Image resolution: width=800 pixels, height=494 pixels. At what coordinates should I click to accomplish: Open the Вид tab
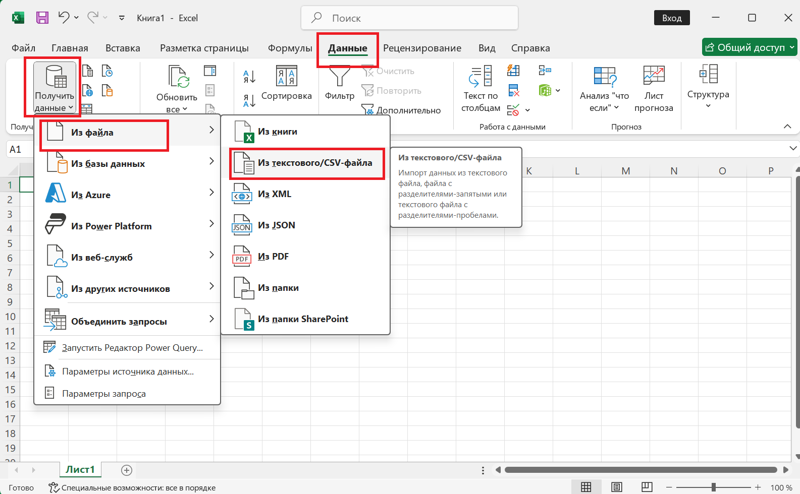[487, 48]
